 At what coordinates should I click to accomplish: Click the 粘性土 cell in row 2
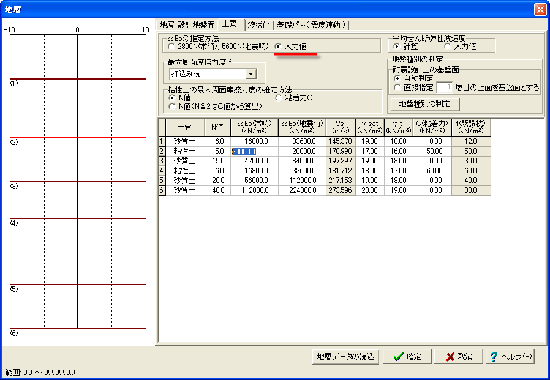185,151
